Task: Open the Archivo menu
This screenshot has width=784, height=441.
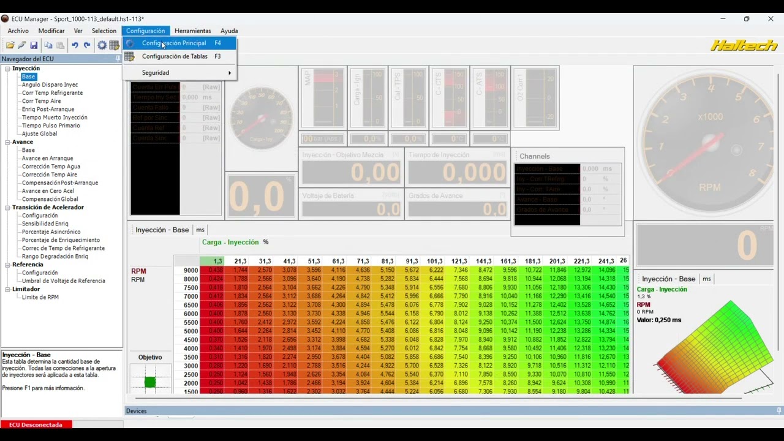Action: click(18, 31)
